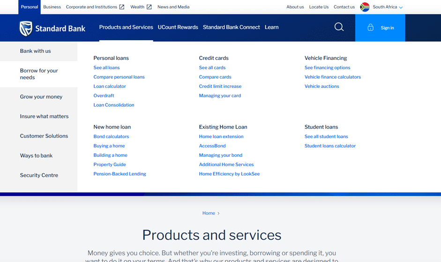The height and width of the screenshot is (262, 441).
Task: Open Compare cards link
Action: pos(215,77)
